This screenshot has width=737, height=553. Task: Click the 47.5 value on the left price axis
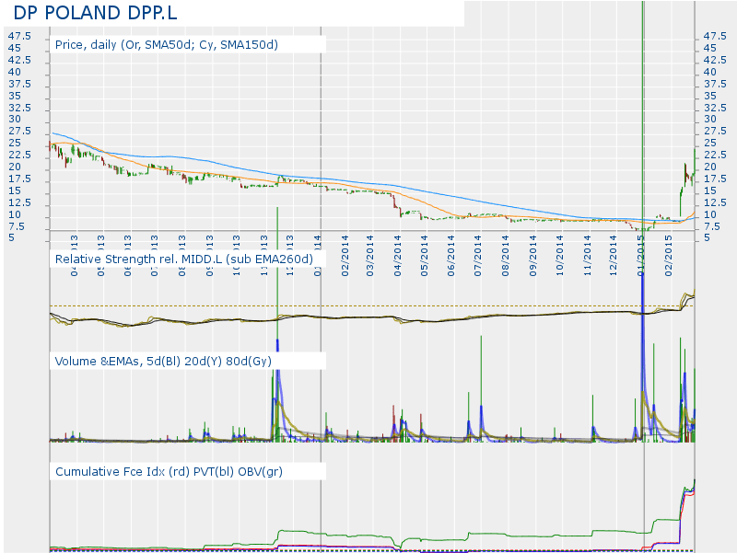[x=19, y=36]
